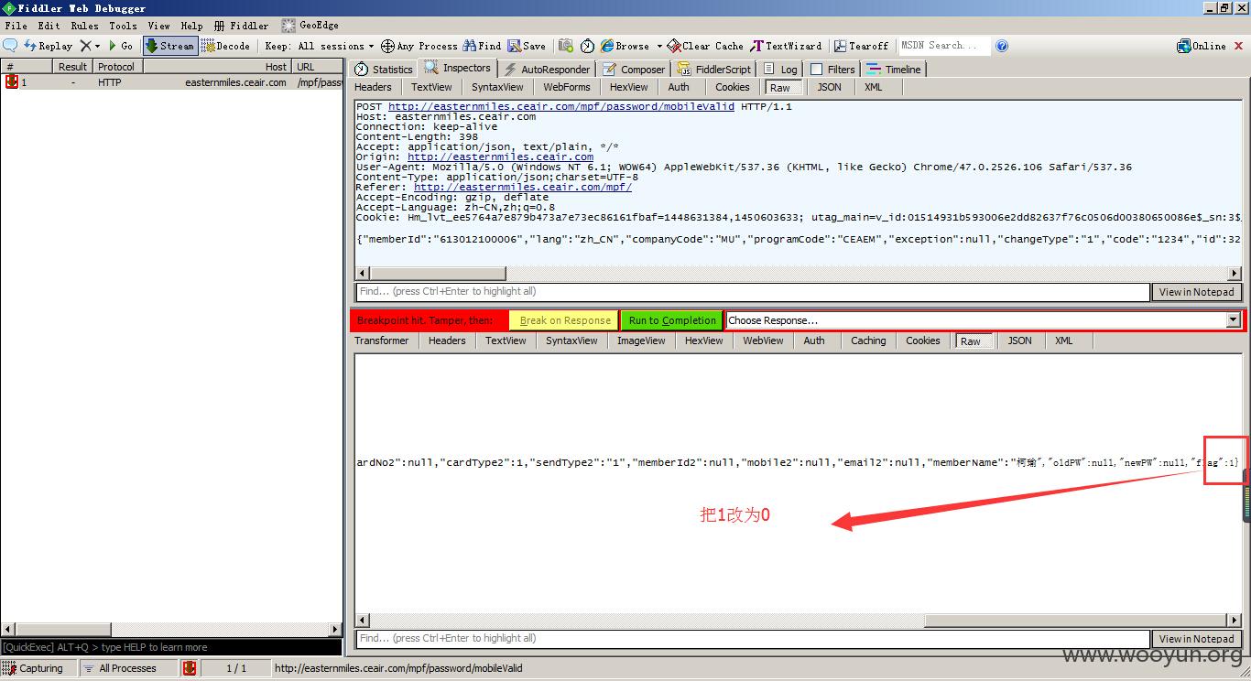Click the blue help icon
The height and width of the screenshot is (681, 1251).
pos(1002,46)
